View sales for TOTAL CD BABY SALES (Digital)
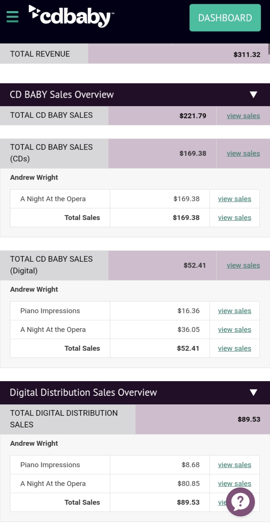 243,266
